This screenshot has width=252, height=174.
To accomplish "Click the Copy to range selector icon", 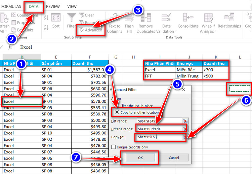I will 184,137.
